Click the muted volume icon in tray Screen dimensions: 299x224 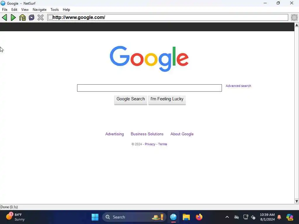(253, 217)
